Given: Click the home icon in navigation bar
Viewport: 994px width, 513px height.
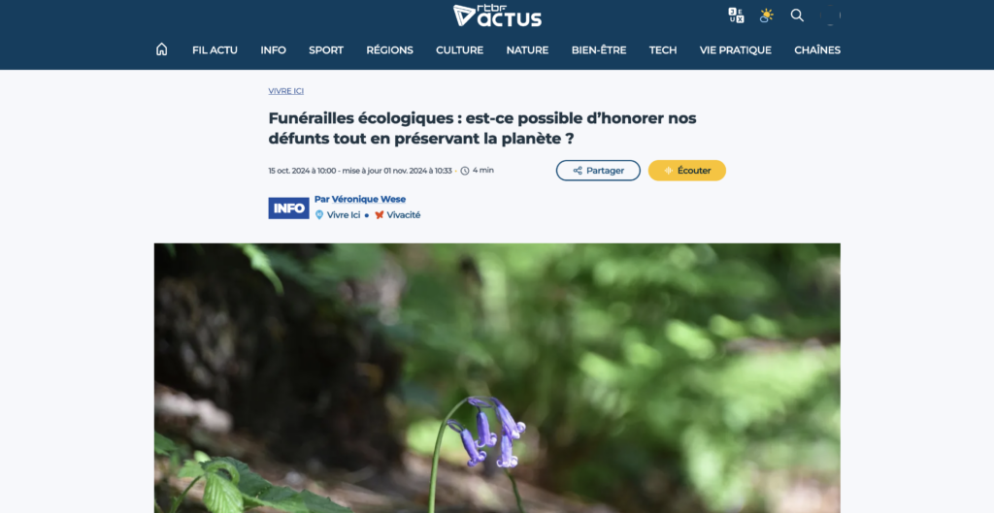Looking at the screenshot, I should (x=162, y=49).
